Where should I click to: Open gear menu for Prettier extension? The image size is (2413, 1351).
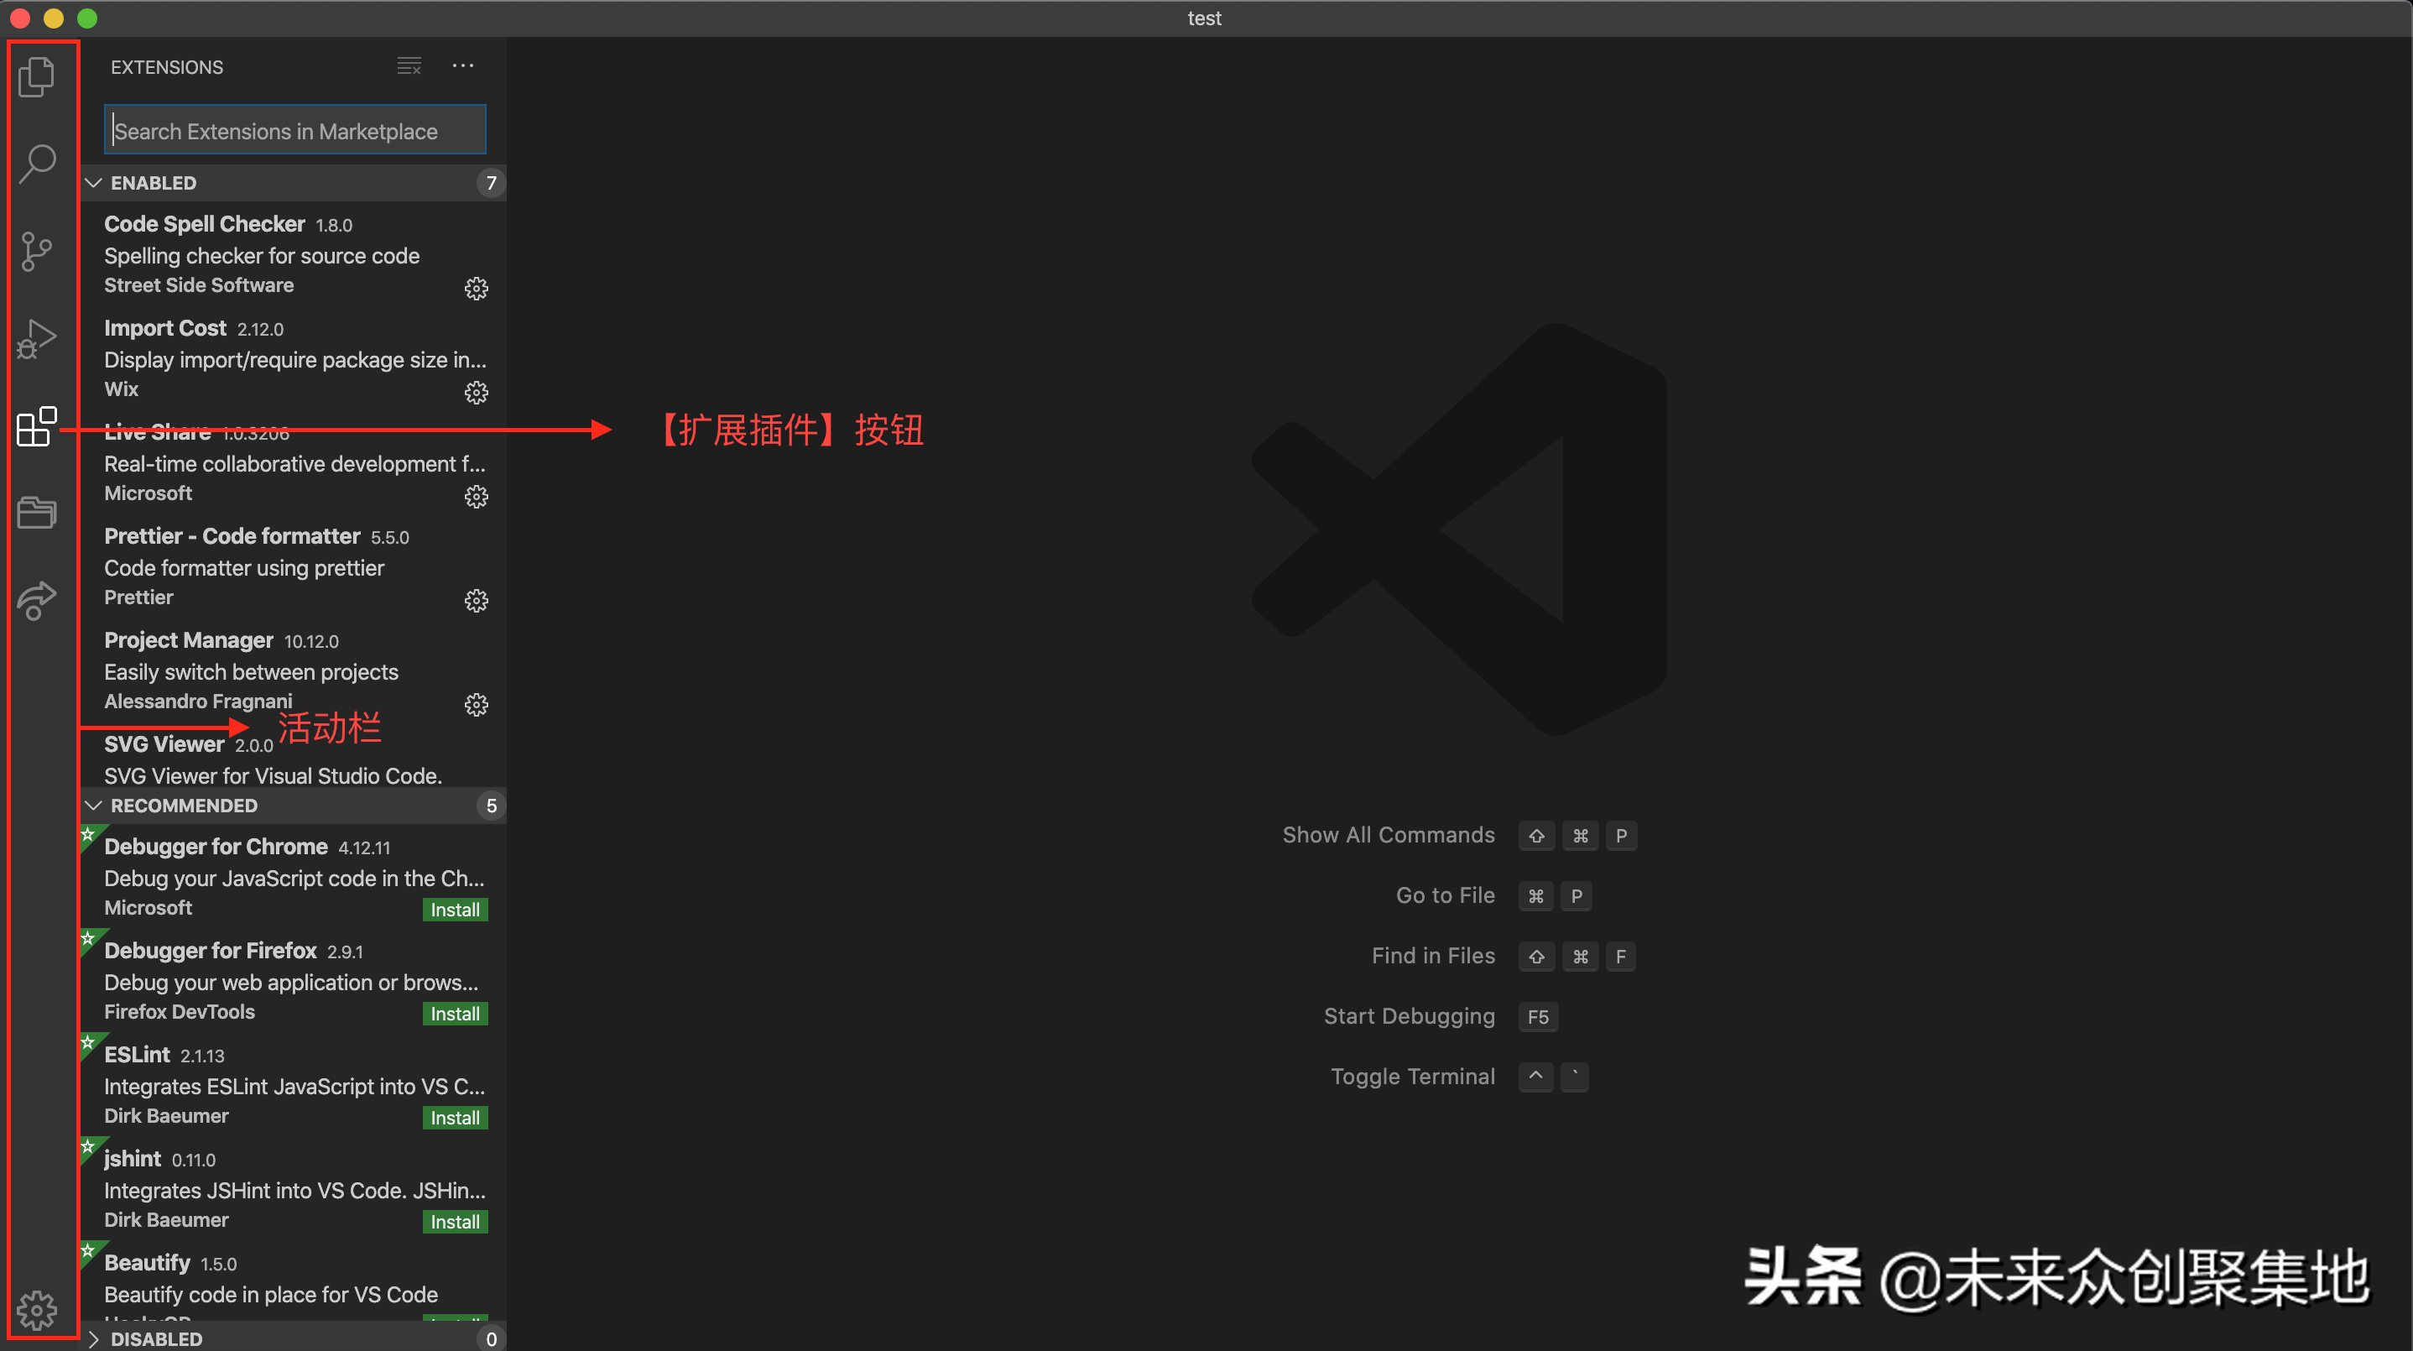476,601
